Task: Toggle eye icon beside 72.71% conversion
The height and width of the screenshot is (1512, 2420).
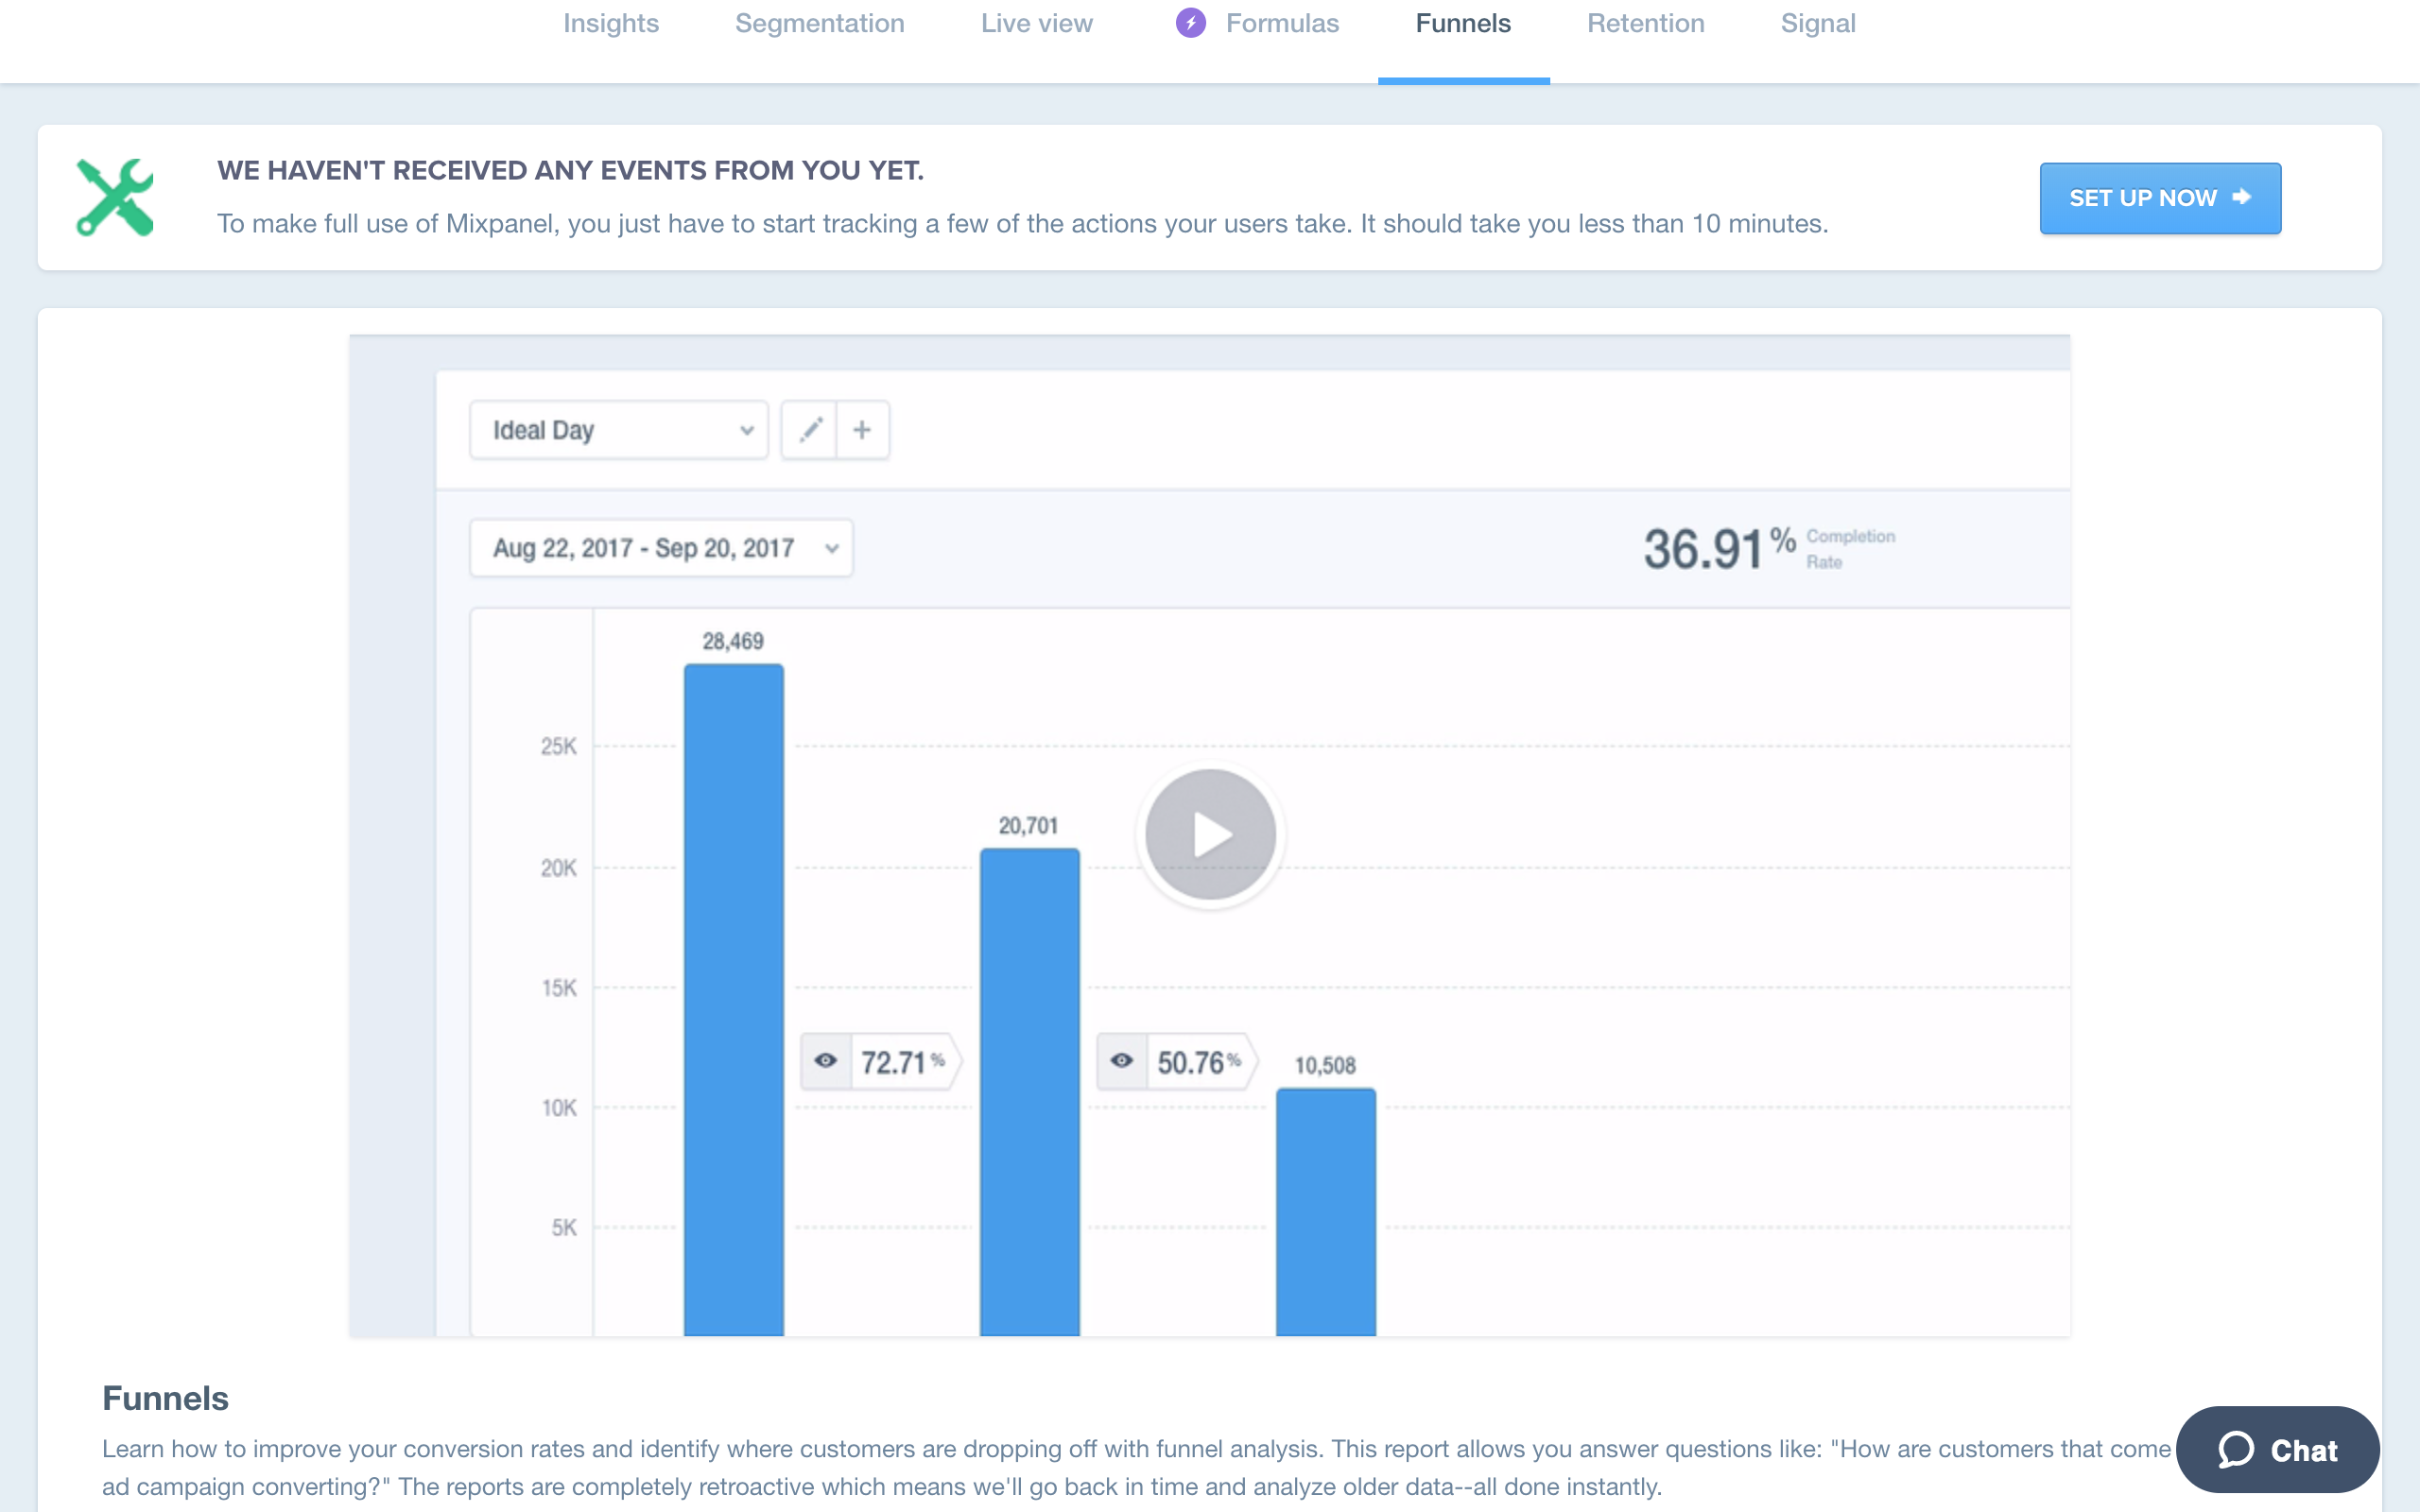Action: (x=826, y=1061)
